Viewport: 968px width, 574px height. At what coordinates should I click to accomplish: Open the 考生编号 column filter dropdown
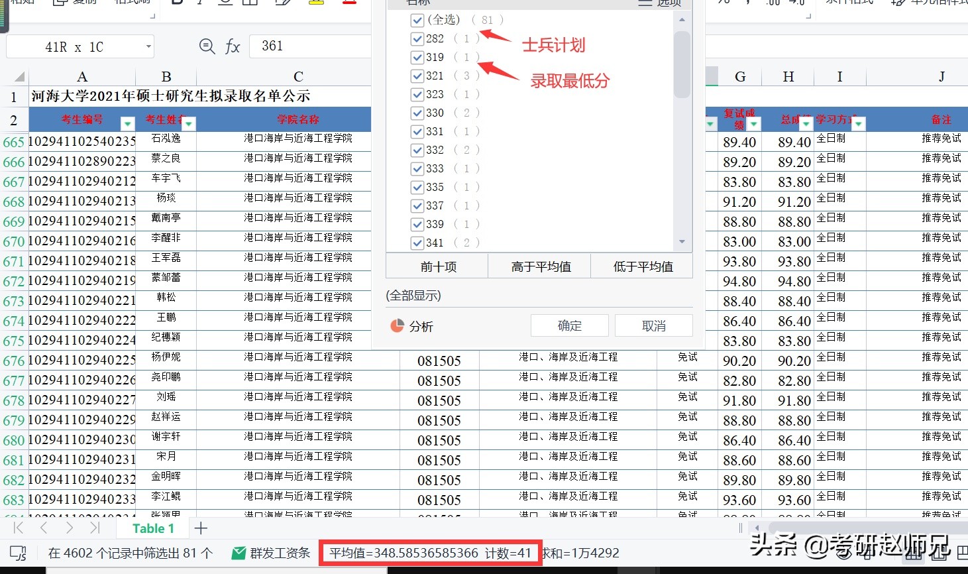click(127, 123)
